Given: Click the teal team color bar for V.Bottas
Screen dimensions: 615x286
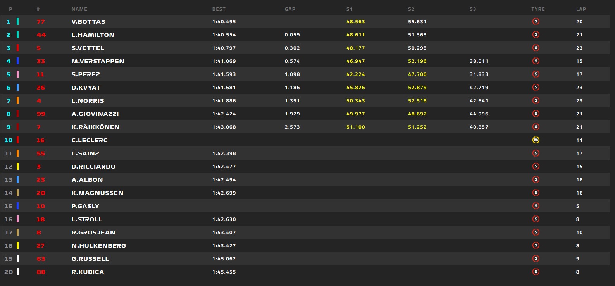Looking at the screenshot, I should [x=17, y=21].
